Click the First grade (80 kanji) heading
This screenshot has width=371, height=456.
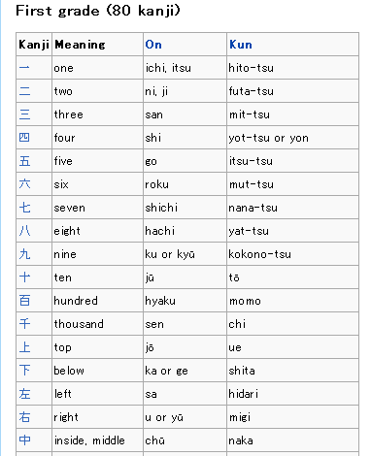[x=98, y=11]
